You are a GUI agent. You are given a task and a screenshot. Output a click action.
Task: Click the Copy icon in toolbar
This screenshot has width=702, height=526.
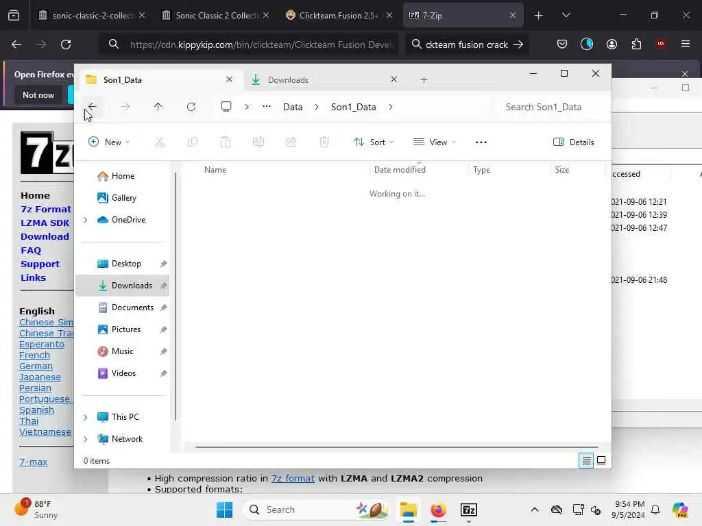click(x=193, y=142)
